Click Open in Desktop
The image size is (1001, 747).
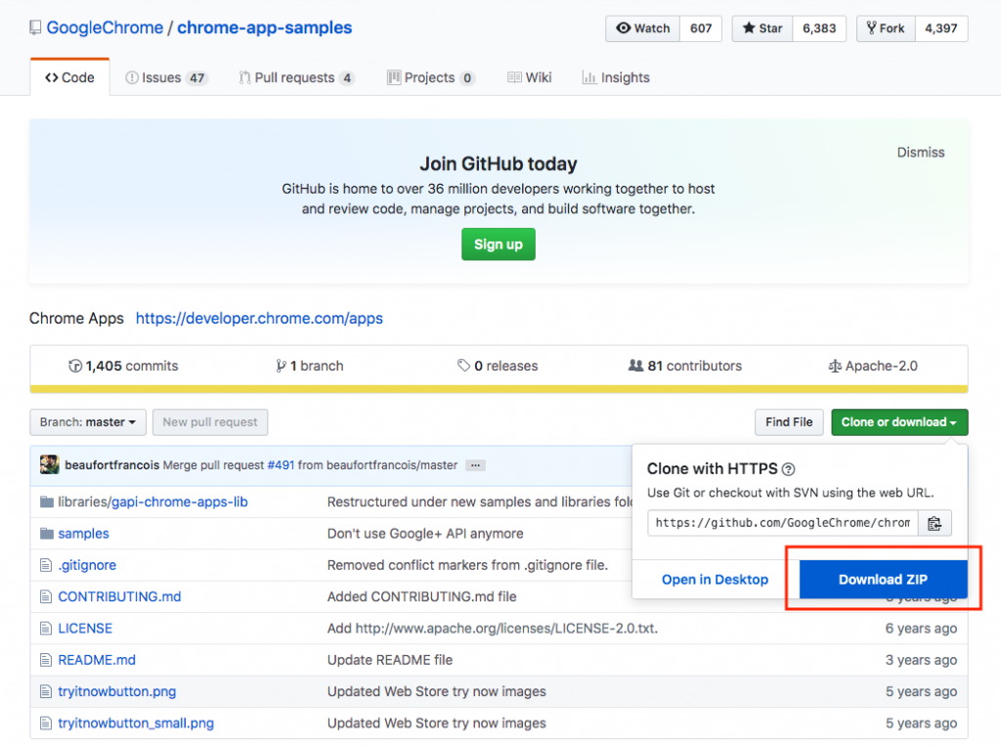715,579
